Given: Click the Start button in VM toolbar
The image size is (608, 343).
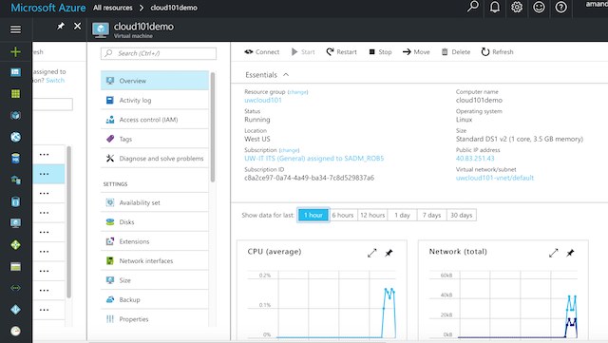Looking at the screenshot, I should click(303, 52).
